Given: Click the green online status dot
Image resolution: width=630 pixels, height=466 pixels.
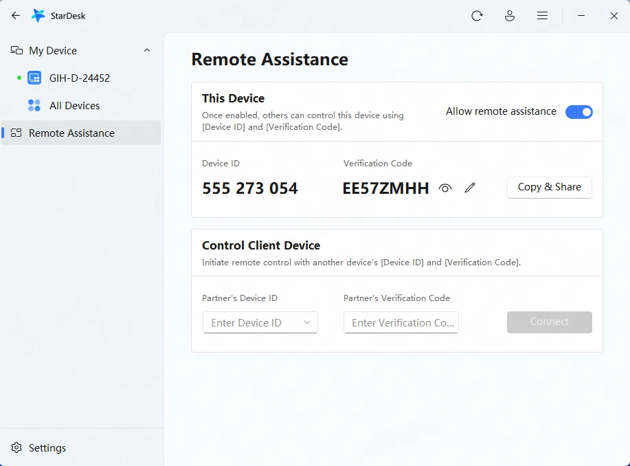Looking at the screenshot, I should (x=19, y=78).
